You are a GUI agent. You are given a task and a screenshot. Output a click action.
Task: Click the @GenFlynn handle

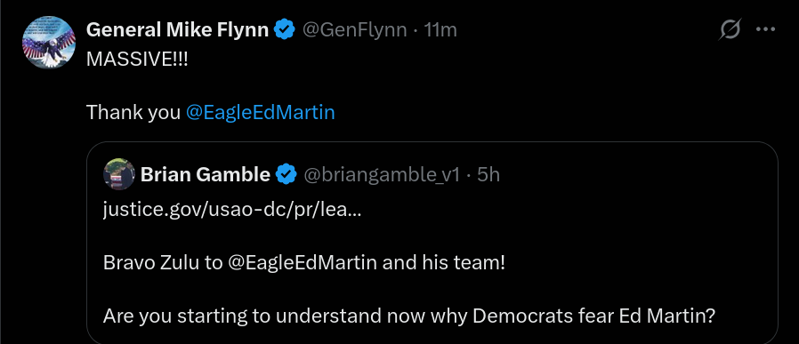[355, 30]
